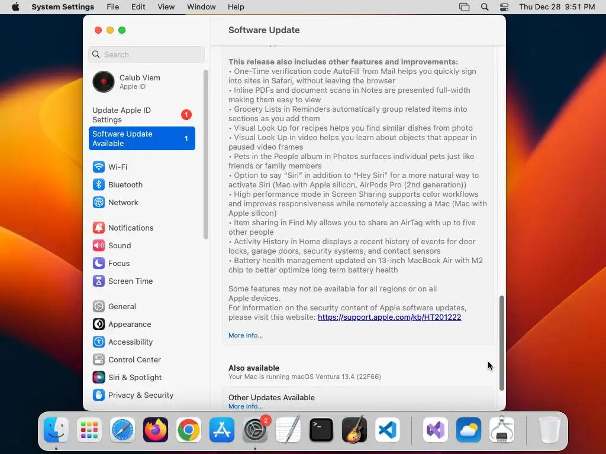Open the Edit menu
606x454 pixels.
[138, 7]
